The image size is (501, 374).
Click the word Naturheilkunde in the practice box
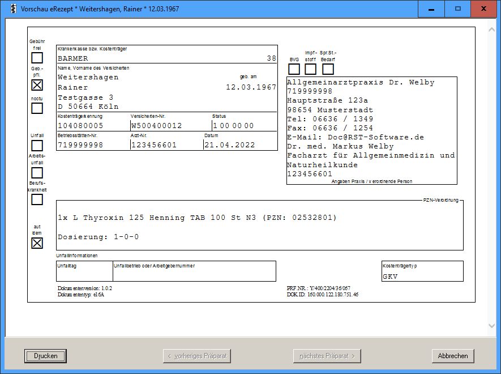pyautogui.click(x=322, y=165)
